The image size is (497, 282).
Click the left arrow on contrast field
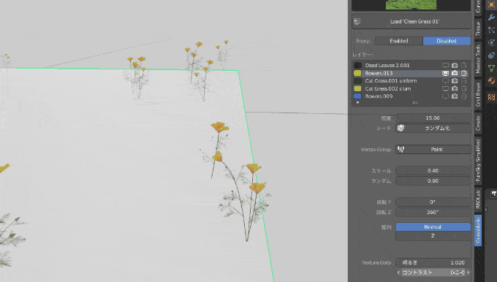[x=398, y=273]
